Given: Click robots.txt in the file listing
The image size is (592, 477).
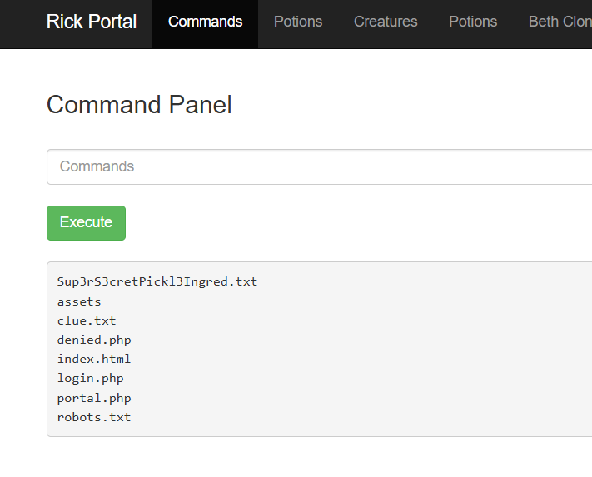Looking at the screenshot, I should pos(94,417).
